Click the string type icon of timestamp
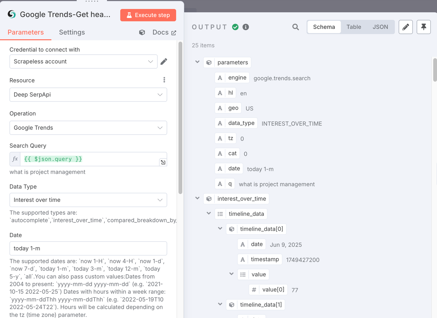The width and height of the screenshot is (437, 318). coord(243,259)
